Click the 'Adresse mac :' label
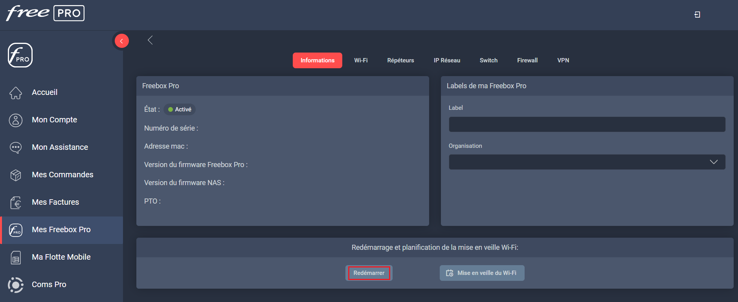This screenshot has height=302, width=738. pos(166,146)
